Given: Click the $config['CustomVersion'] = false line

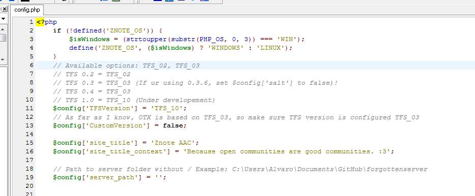Looking at the screenshot, I should point(120,125).
